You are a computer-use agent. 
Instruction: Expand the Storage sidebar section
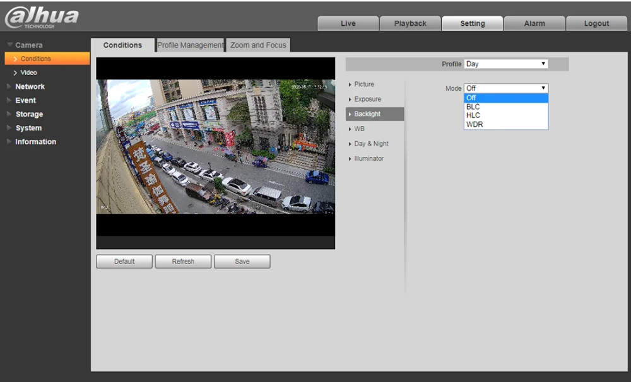(x=29, y=114)
